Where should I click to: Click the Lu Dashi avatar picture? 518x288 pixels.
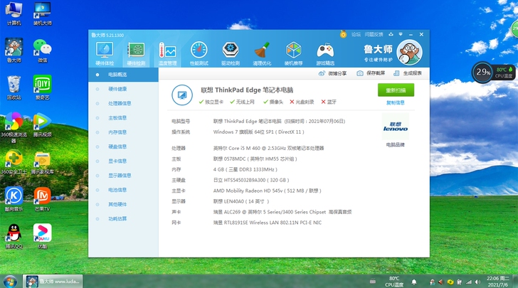tap(409, 53)
